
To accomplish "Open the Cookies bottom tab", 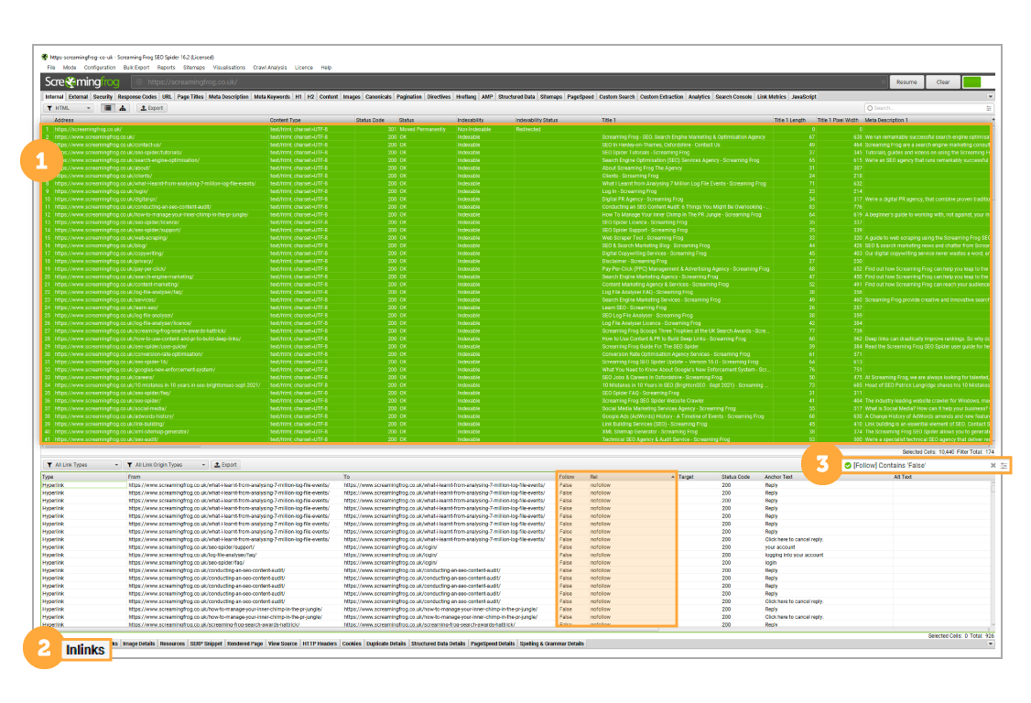I will [352, 644].
